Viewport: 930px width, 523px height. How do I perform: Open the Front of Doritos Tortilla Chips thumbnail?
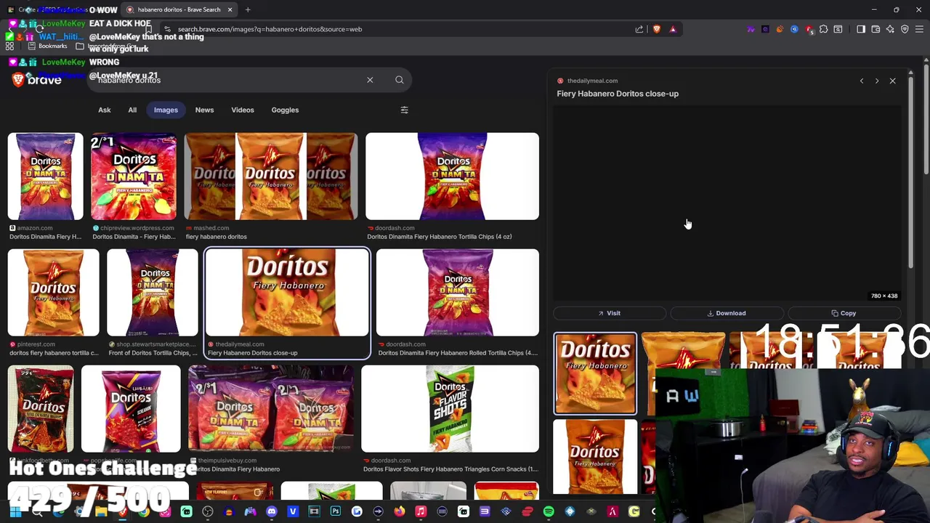click(x=152, y=293)
